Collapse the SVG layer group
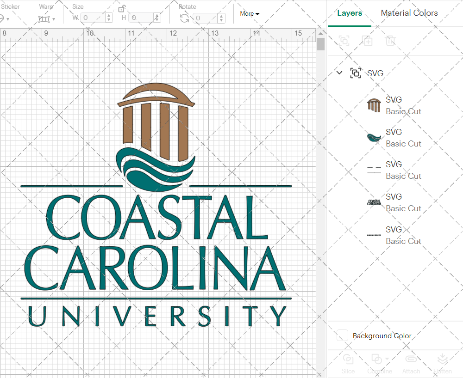 coord(339,73)
